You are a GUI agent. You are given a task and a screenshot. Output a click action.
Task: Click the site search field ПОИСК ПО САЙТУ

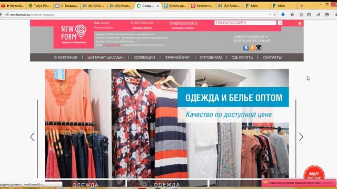click(x=245, y=23)
